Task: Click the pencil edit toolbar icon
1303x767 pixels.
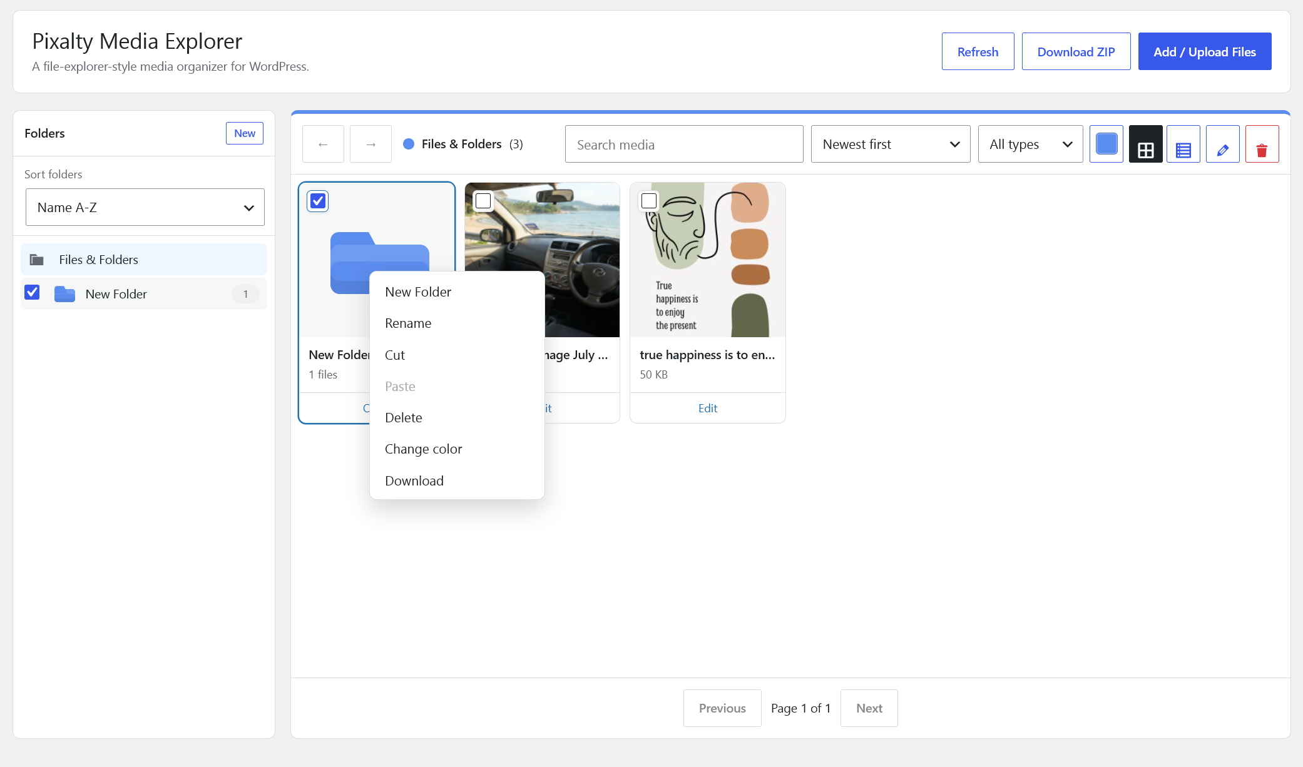Action: point(1223,145)
